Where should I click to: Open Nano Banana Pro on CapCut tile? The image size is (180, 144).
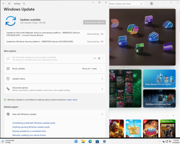[159, 78]
